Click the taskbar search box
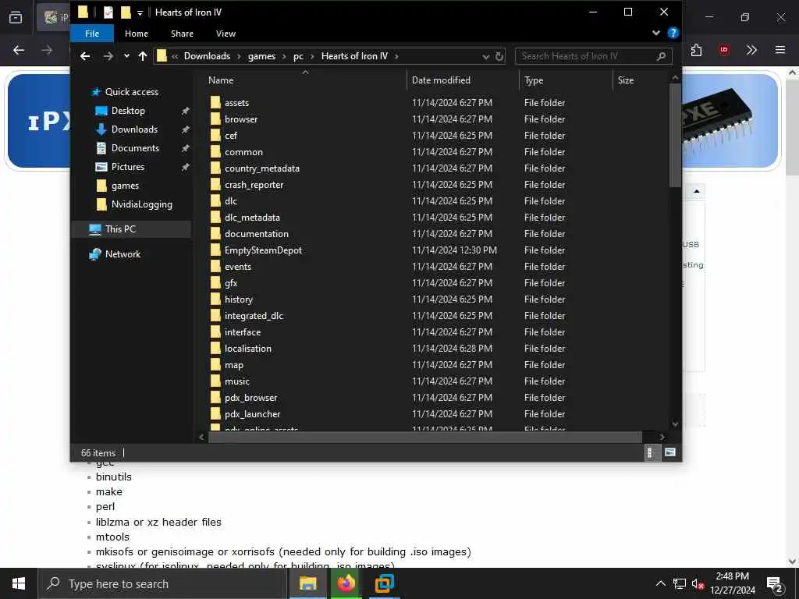Screen dimensions: 799x599 pyautogui.click(x=162, y=583)
